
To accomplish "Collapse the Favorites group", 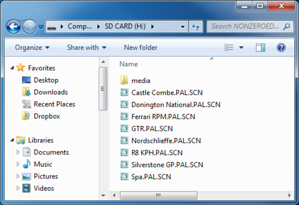I will tap(12, 68).
